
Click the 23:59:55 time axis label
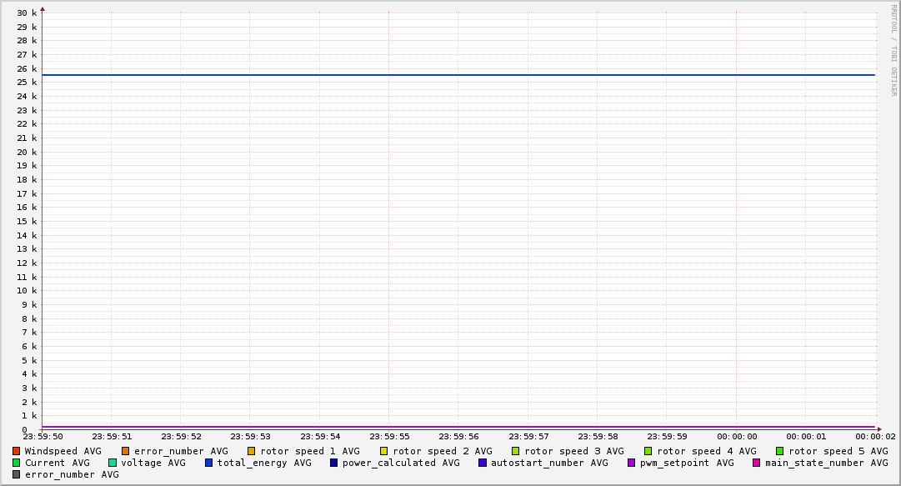(x=389, y=436)
